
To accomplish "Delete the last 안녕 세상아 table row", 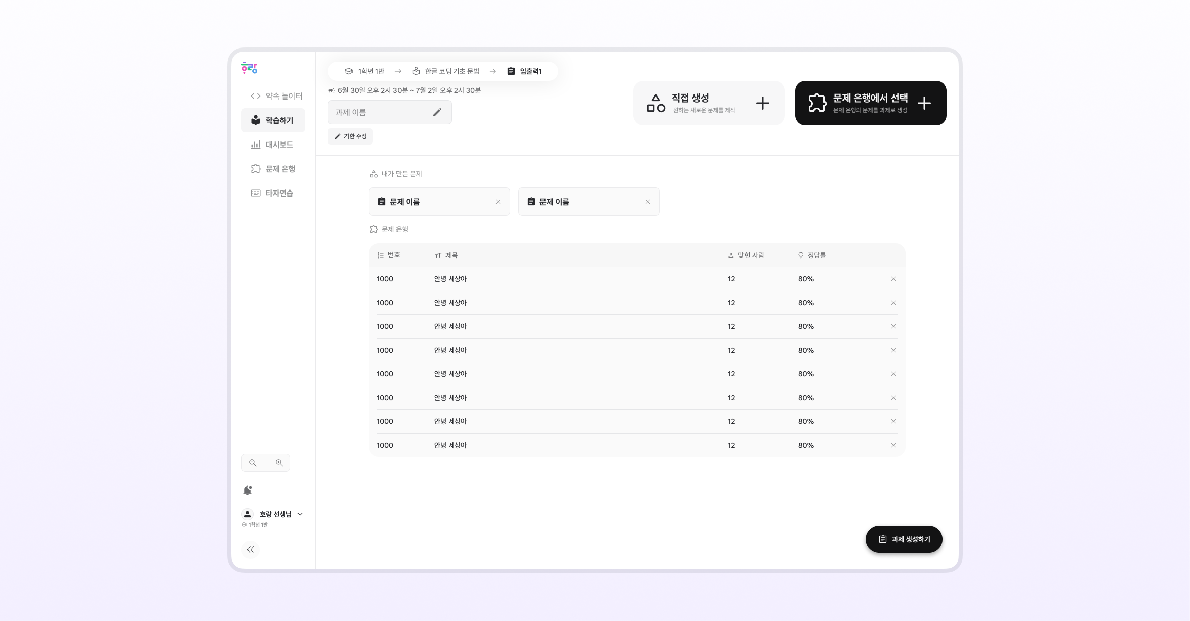I will point(893,445).
